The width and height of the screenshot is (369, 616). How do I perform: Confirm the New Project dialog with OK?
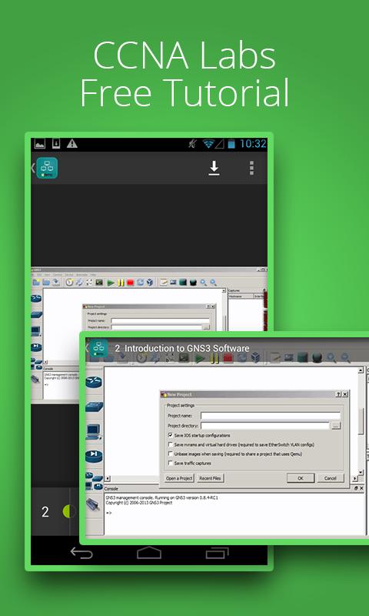pos(301,478)
